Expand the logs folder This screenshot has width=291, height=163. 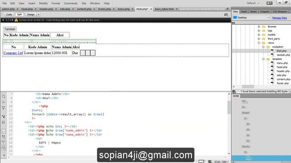pyautogui.click(x=259, y=31)
